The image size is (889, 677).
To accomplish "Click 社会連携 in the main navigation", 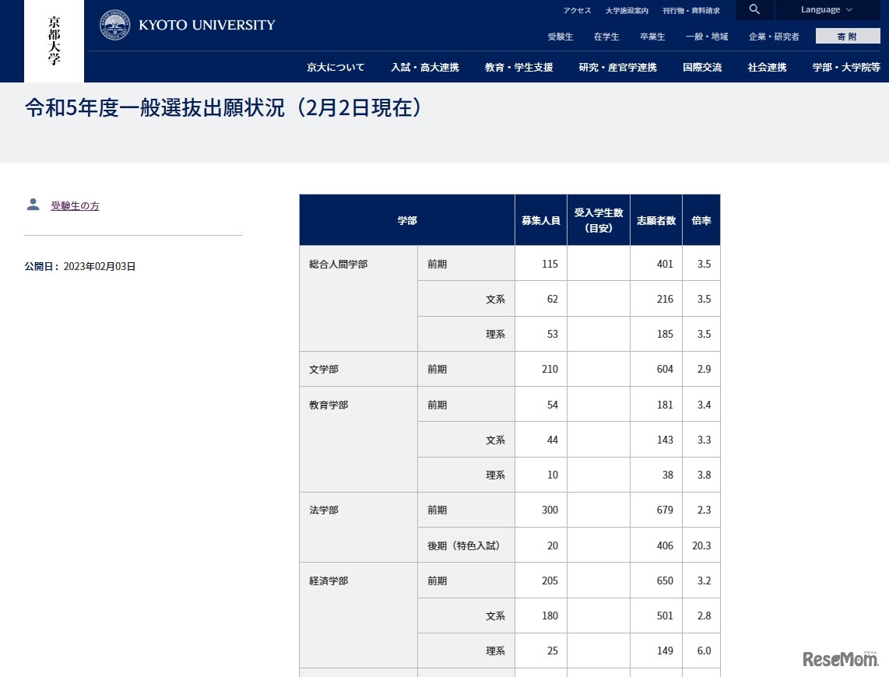I will (766, 68).
